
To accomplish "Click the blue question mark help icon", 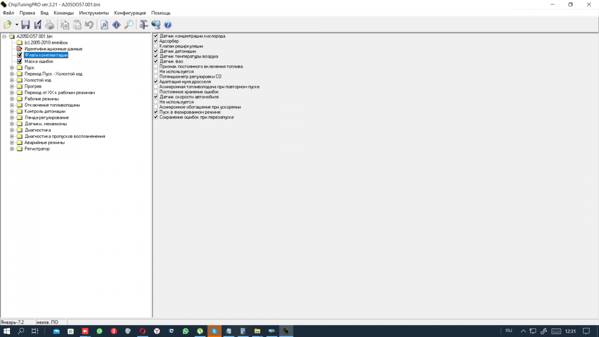I will coord(168,24).
